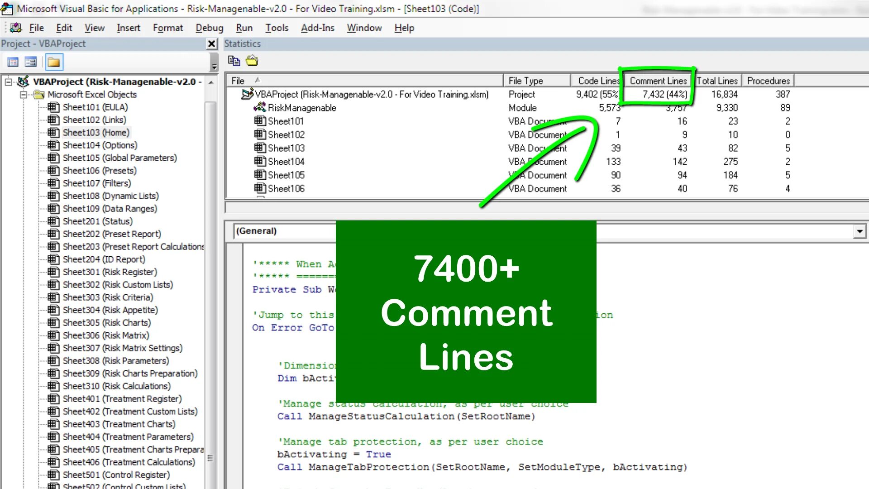
Task: Select Sheet306 (Risk Matrix) in tree
Action: click(x=105, y=336)
